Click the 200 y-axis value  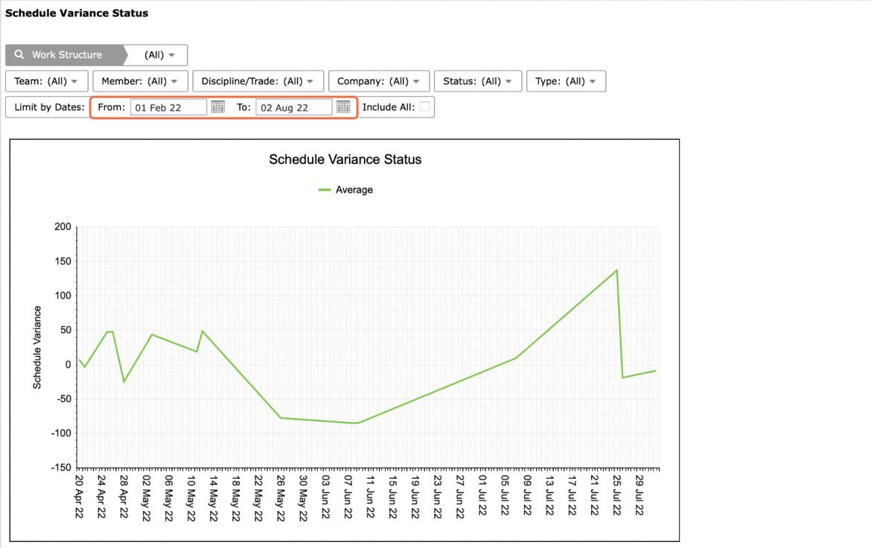63,227
